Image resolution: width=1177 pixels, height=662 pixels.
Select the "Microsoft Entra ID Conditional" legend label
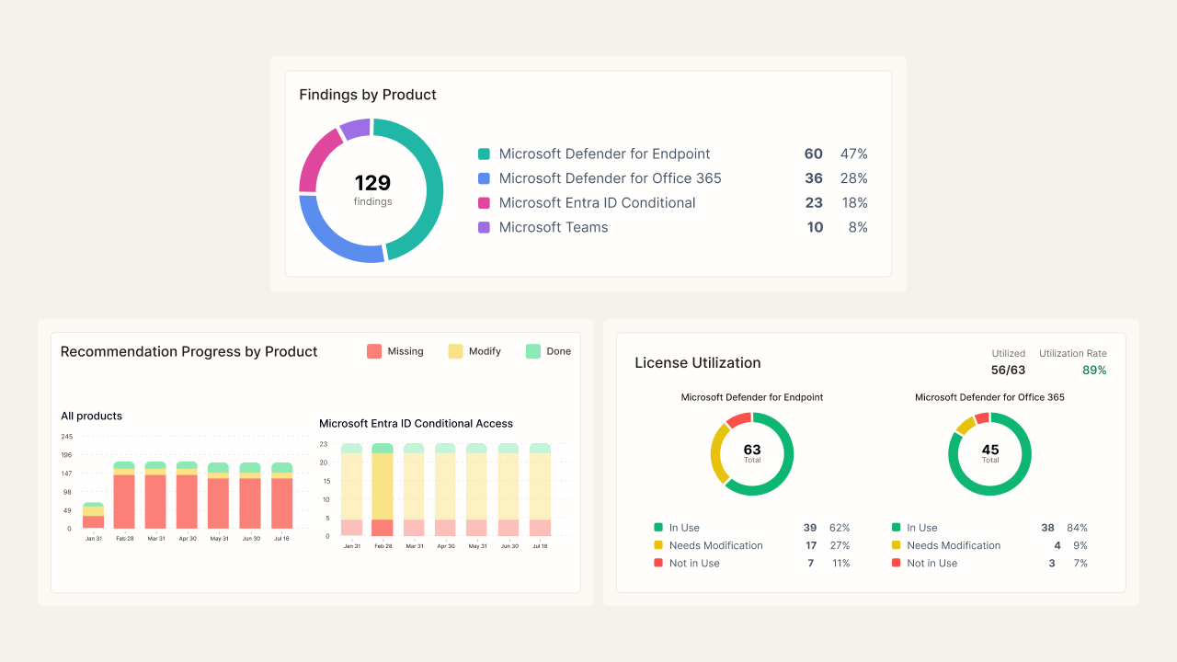(598, 203)
